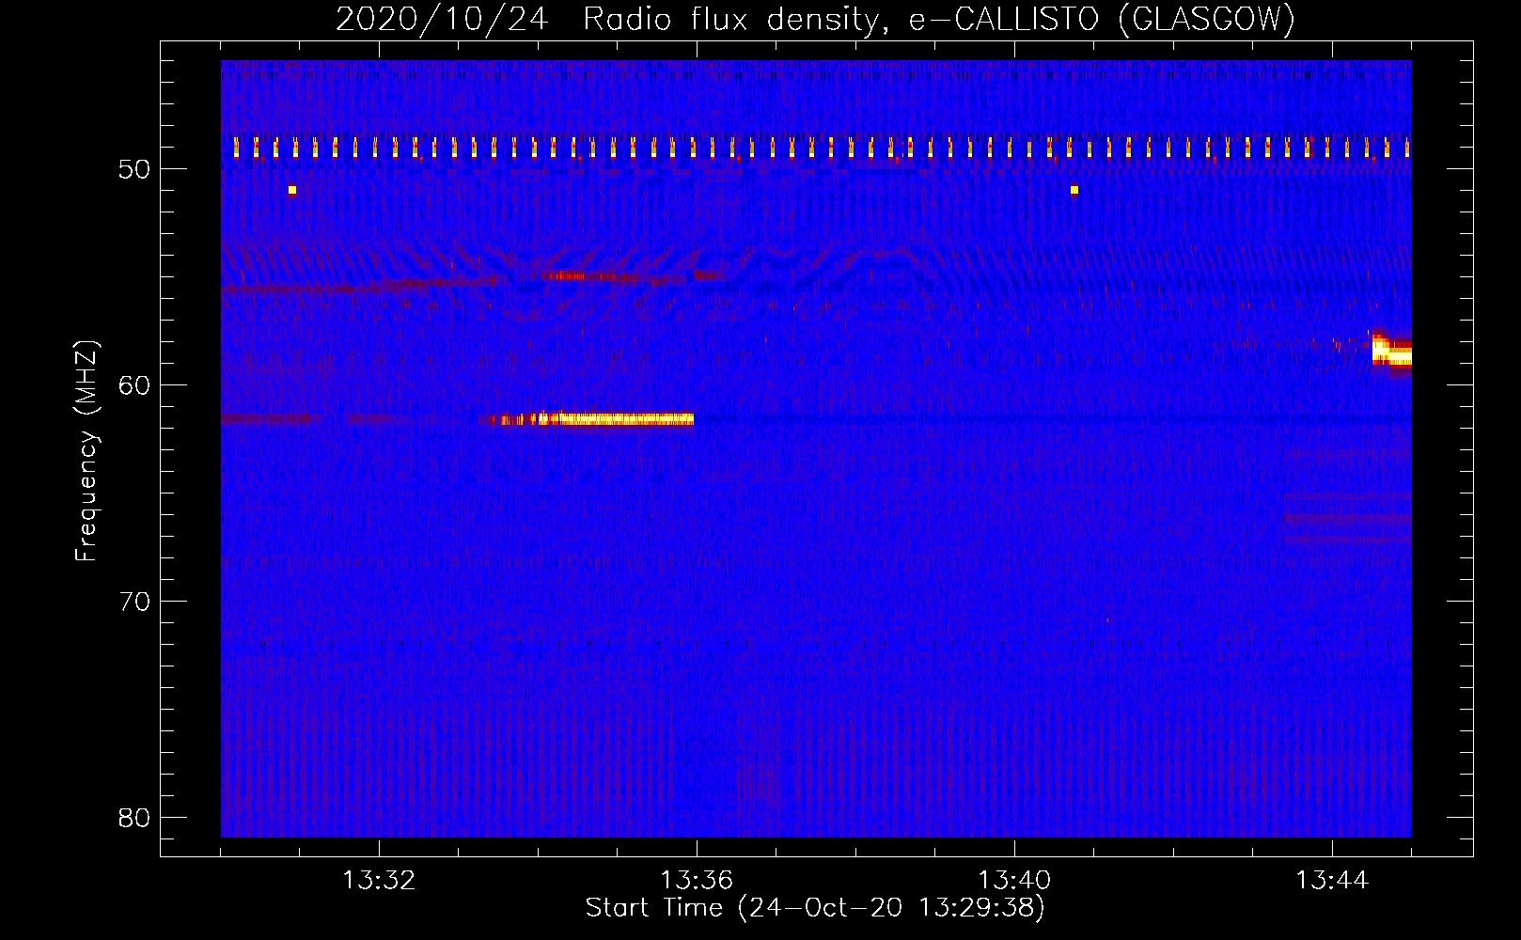Click the 13:40 time tick label
This screenshot has width=1521, height=940.
pyautogui.click(x=1014, y=881)
